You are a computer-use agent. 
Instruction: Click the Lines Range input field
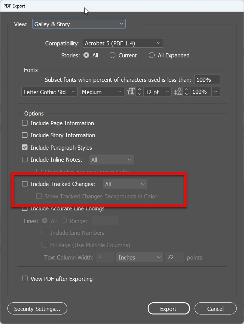104,220
